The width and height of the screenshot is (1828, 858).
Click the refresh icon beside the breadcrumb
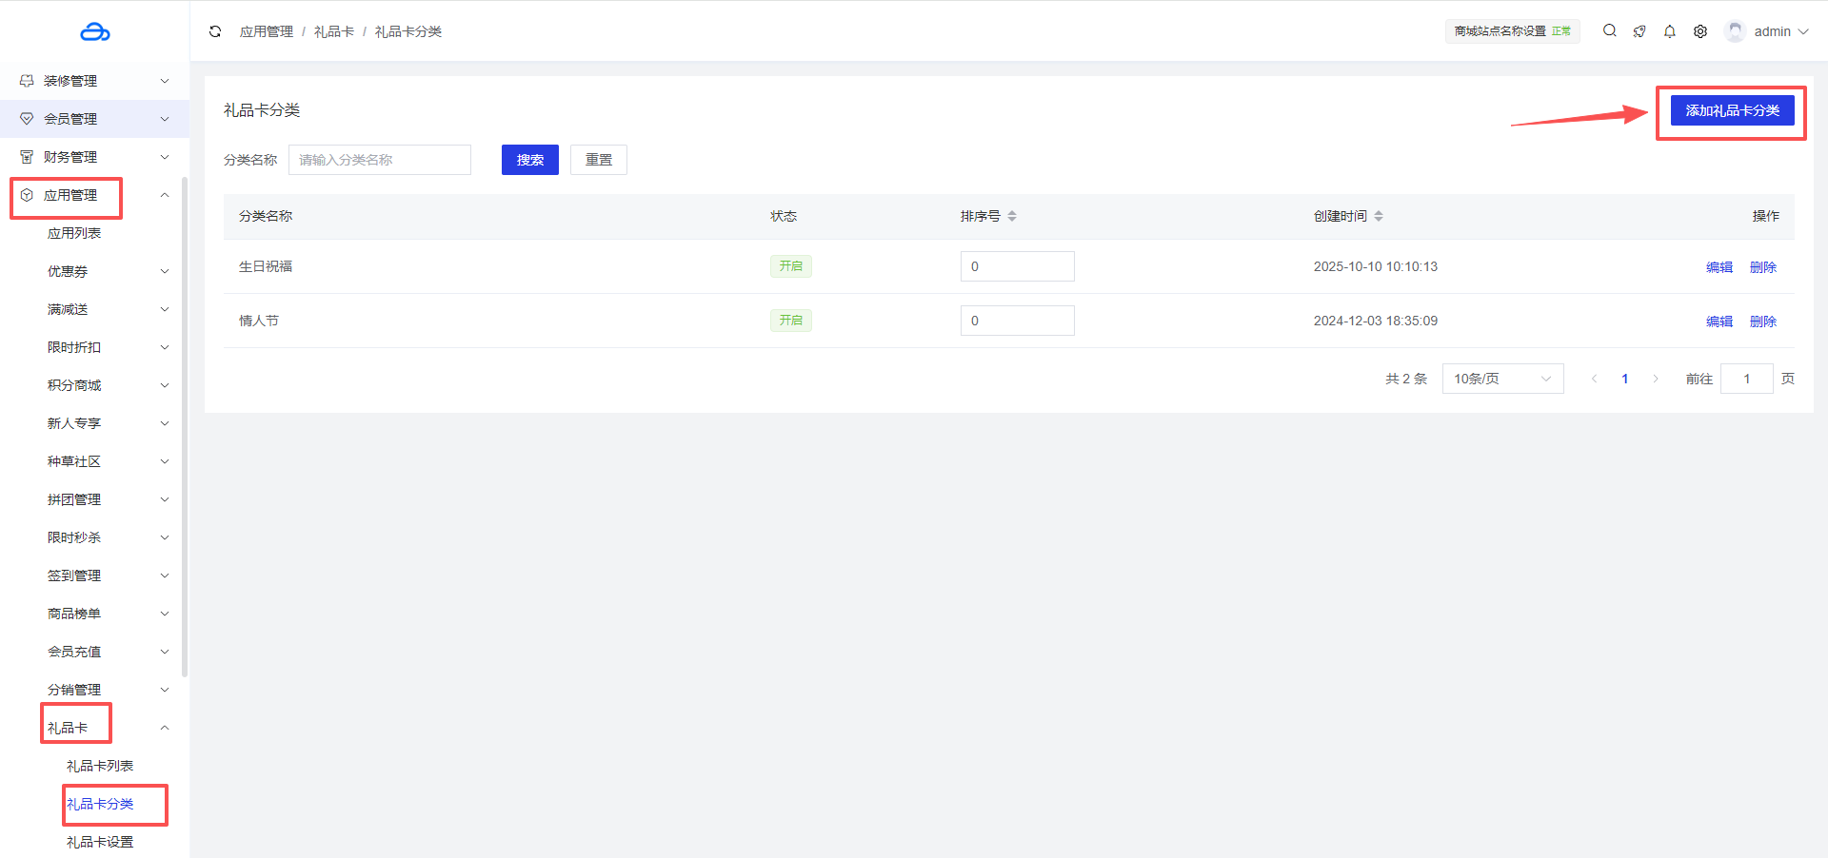(x=215, y=31)
